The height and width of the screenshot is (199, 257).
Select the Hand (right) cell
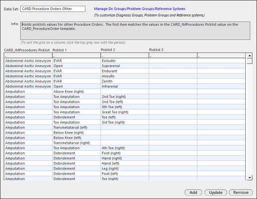pos(125,158)
